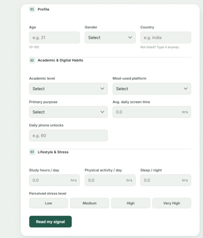Viewport: 203px width, 238px height.
Task: Click the Physical activity / day label
Action: pos(103,170)
